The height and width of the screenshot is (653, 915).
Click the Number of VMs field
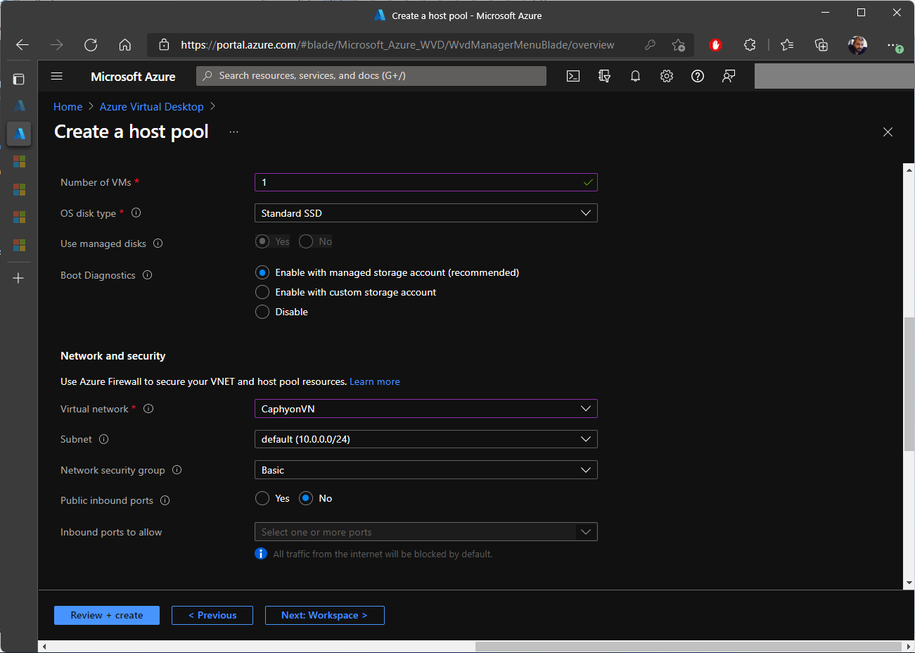(425, 182)
